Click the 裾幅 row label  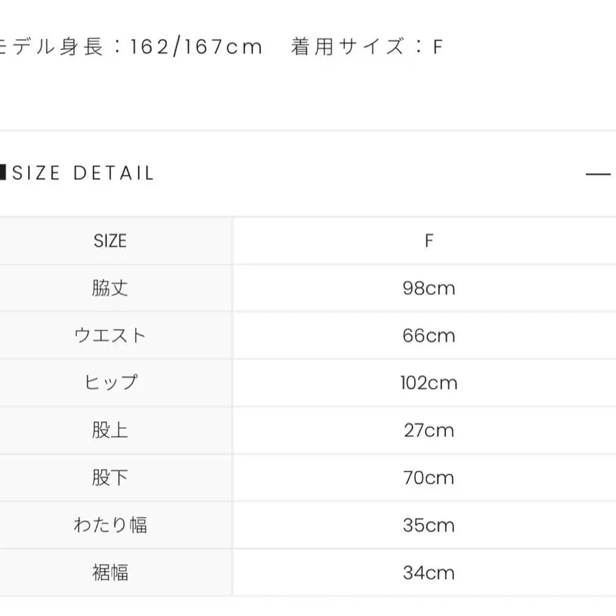point(110,572)
